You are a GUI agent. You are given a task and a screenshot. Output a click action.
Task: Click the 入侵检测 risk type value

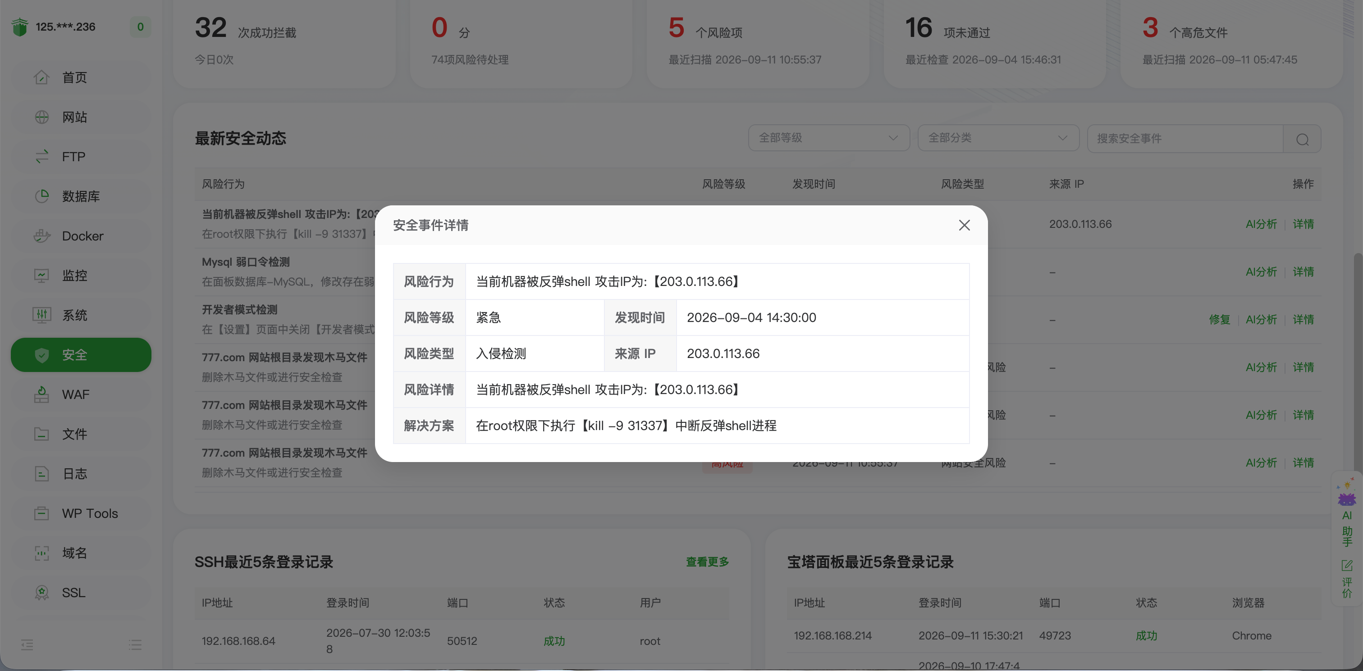coord(501,353)
